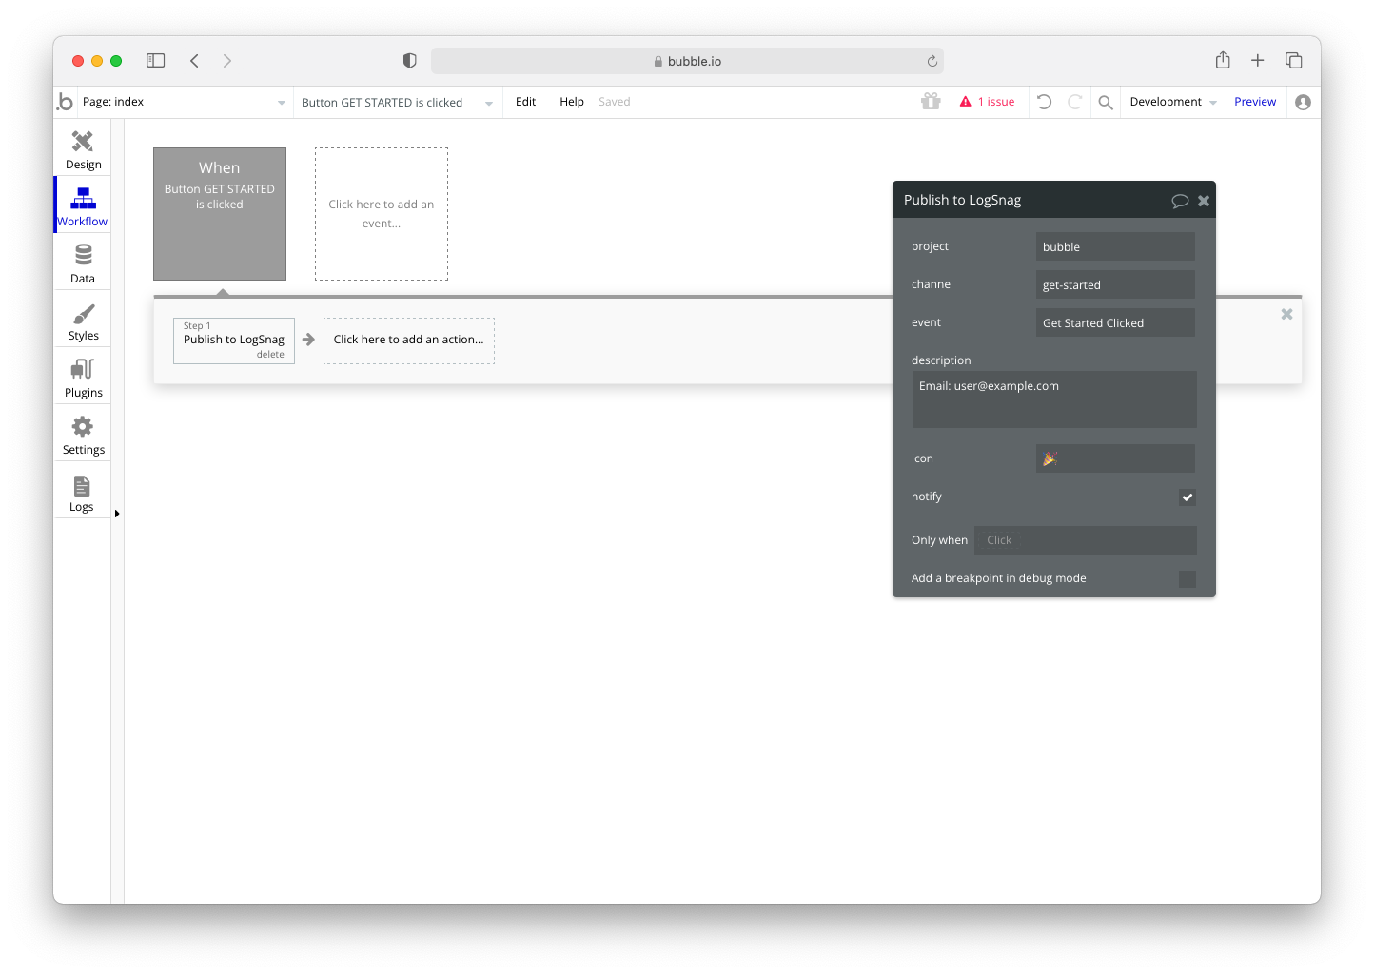
Task: Click the Saved status text
Action: coord(615,102)
